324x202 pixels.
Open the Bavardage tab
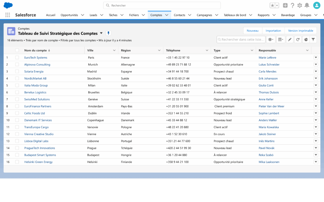(x=288, y=15)
